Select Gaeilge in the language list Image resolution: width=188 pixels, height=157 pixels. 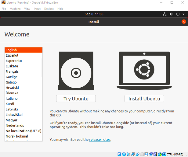coord(23,77)
